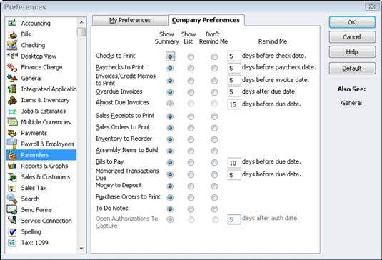382x260 pixels.
Task: Edit days field for Almost Due Invoices
Action: click(234, 104)
